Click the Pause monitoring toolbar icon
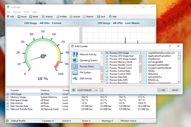Image resolution: width=191 pixels, height=127 pixels. point(19,17)
